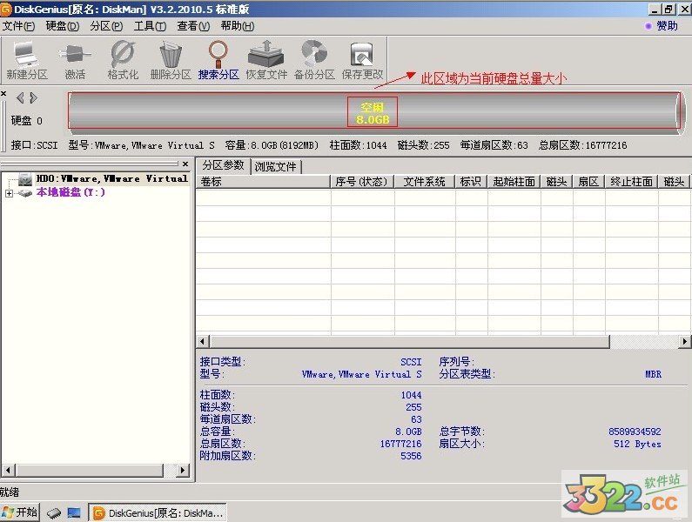The height and width of the screenshot is (522, 692).
Task: Click the 删除分区 delete partition icon
Action: click(x=171, y=60)
